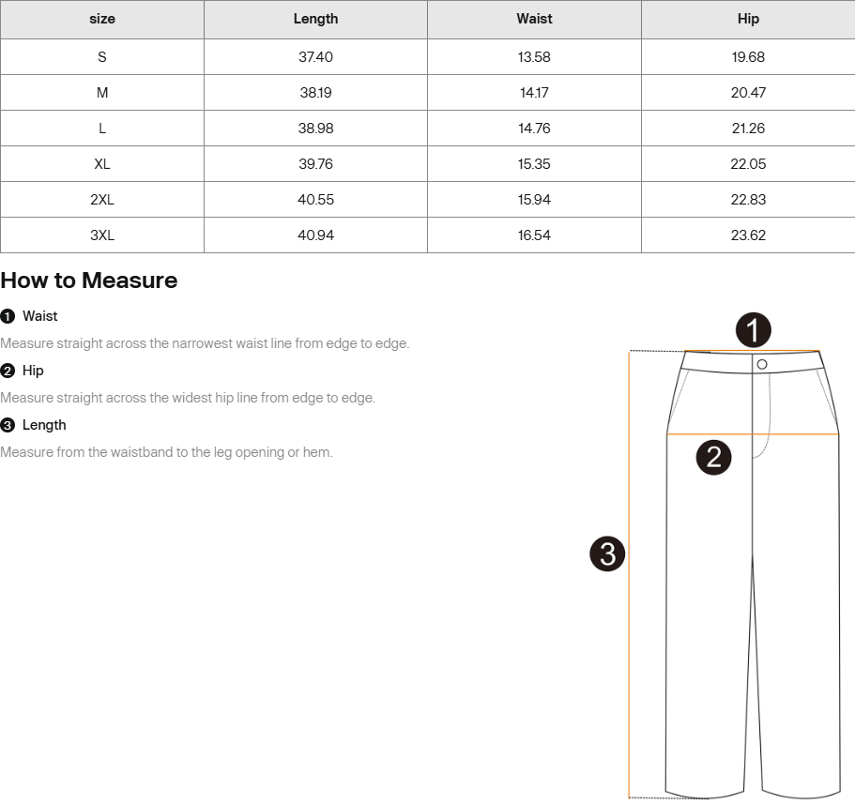Click the button circle on pants waistband
This screenshot has height=804, width=855.
pos(762,364)
